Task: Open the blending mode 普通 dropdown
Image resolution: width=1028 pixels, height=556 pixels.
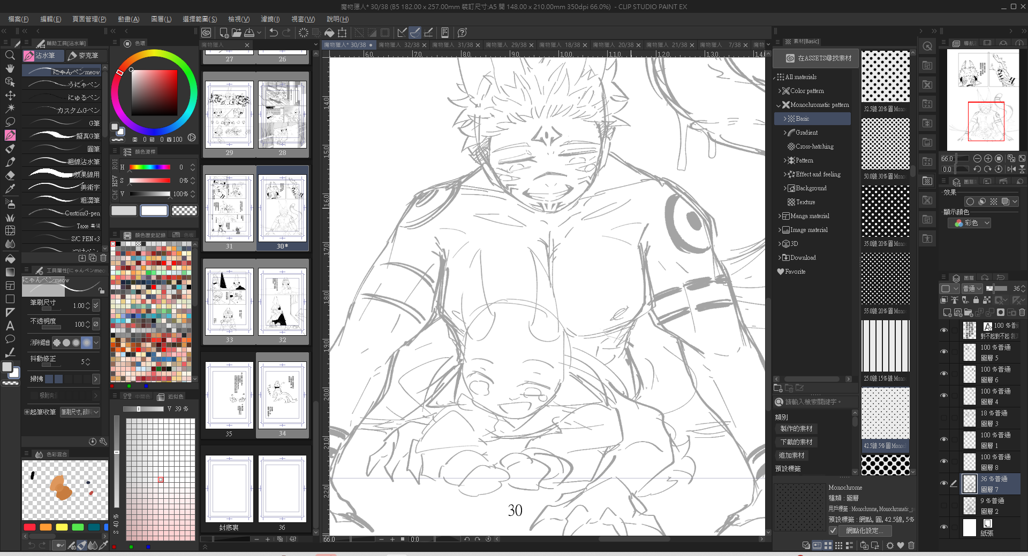Action: click(972, 289)
